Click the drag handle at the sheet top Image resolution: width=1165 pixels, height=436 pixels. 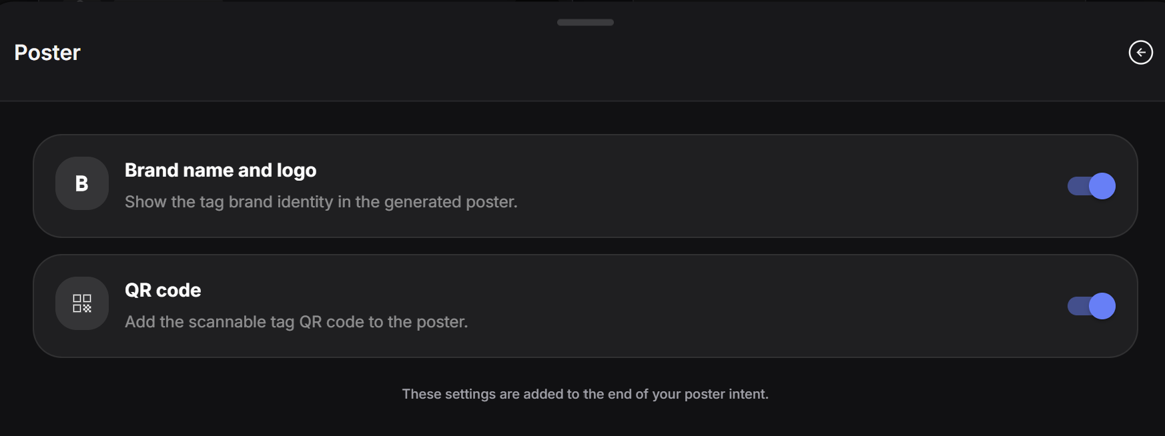585,22
